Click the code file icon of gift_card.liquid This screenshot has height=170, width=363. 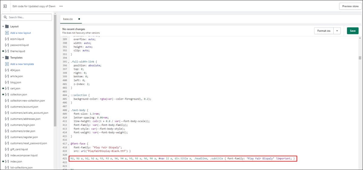(x=7, y=149)
